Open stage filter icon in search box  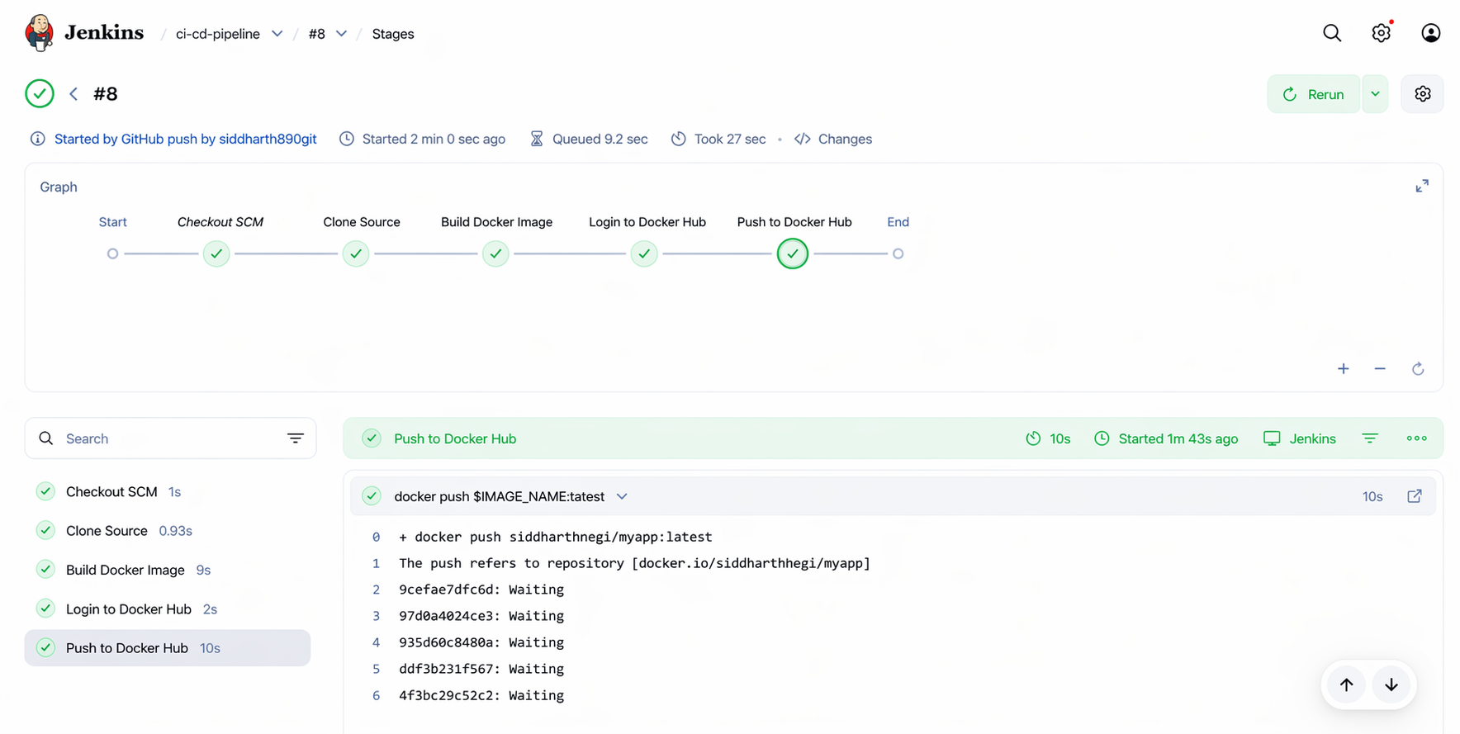point(296,438)
